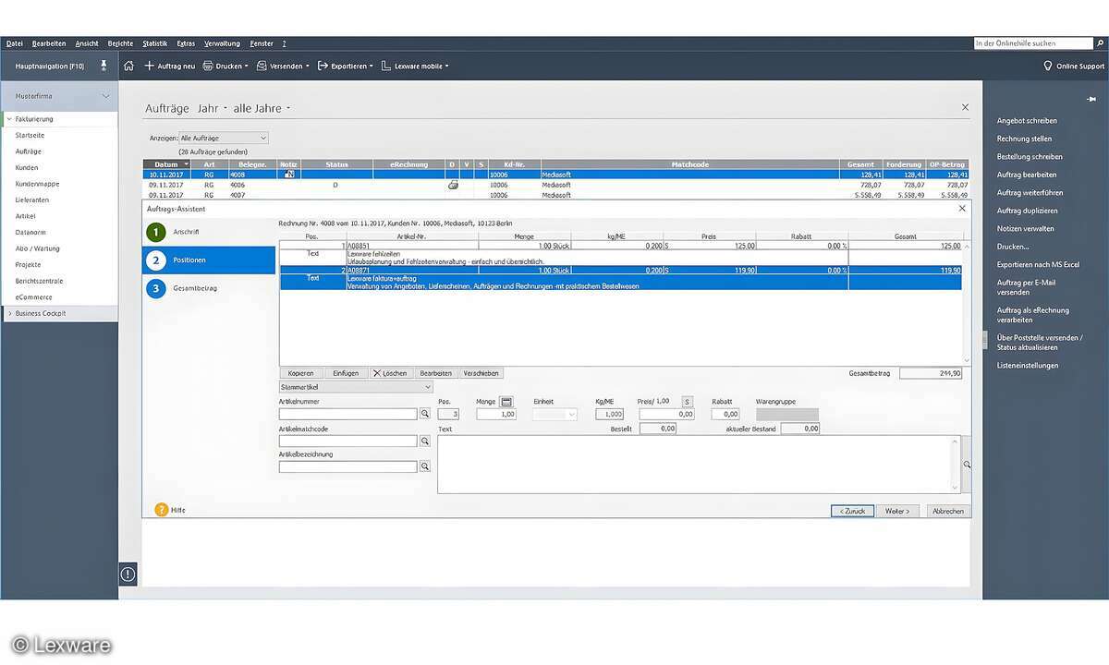
Task: Open Artikel in the navigation
Action: pos(25,216)
